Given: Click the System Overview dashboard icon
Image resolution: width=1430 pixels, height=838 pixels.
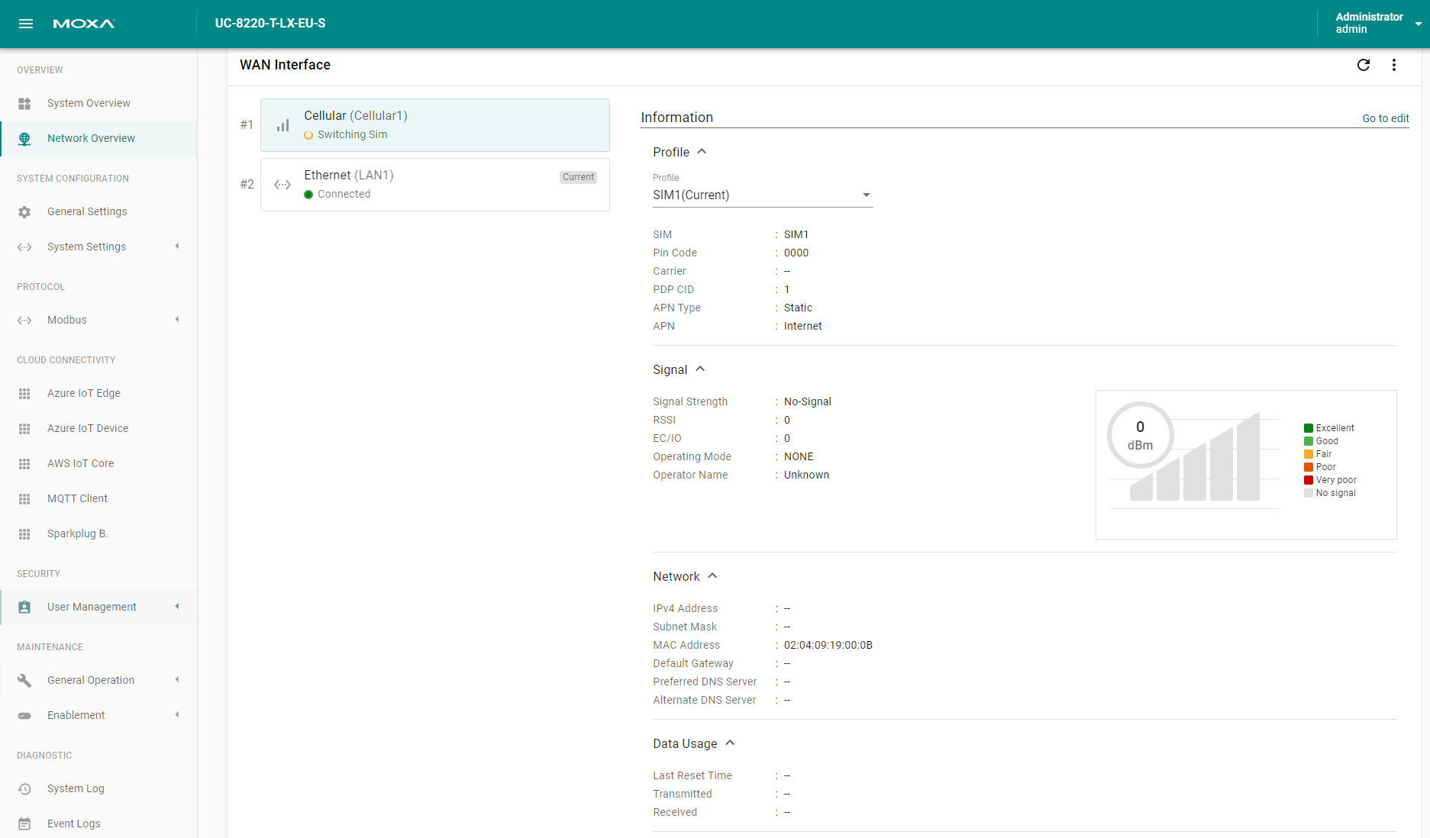Looking at the screenshot, I should (x=24, y=103).
